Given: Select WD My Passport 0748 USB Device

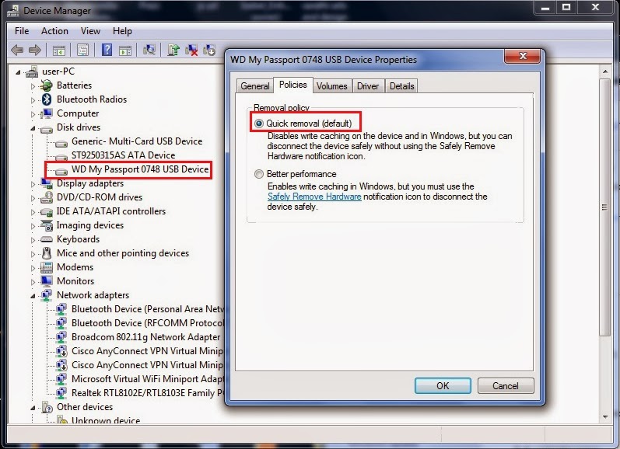Looking at the screenshot, I should point(140,169).
